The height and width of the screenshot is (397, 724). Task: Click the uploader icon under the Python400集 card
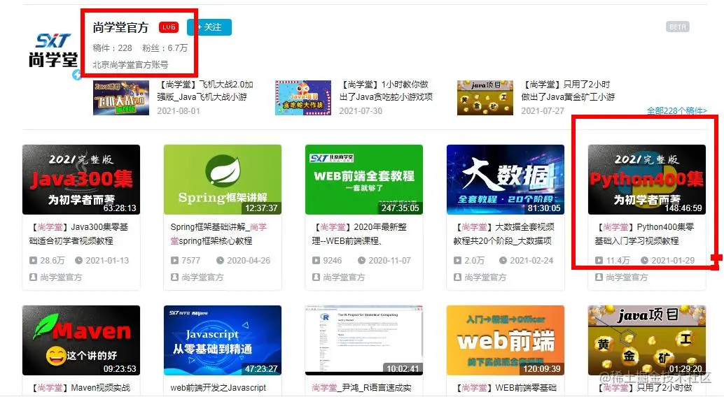click(599, 277)
